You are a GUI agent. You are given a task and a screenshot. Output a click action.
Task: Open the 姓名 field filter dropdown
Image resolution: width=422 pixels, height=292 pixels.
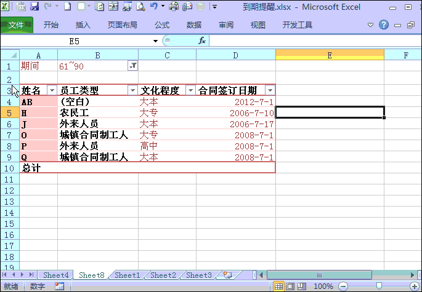click(x=52, y=90)
